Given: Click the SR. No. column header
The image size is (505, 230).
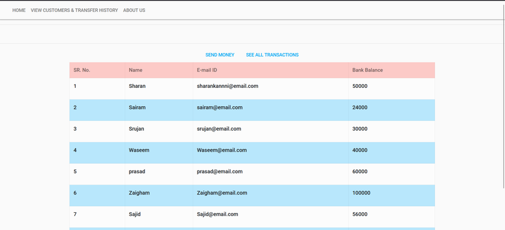Looking at the screenshot, I should (97, 70).
